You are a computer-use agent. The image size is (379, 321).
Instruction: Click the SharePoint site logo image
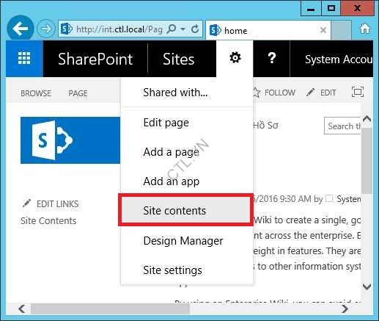coord(70,140)
